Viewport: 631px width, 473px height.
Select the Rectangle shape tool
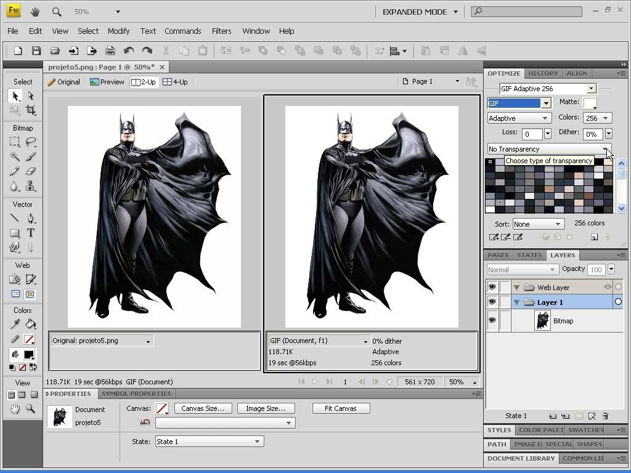(x=15, y=233)
